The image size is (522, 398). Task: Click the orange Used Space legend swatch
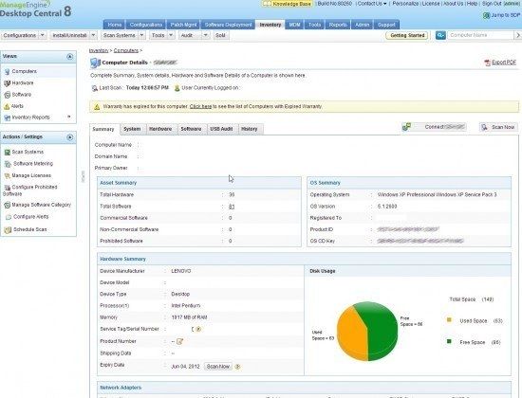(449, 320)
